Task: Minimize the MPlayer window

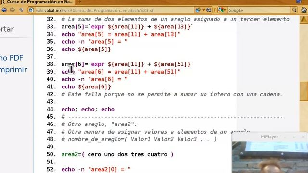Action: [x=285, y=137]
